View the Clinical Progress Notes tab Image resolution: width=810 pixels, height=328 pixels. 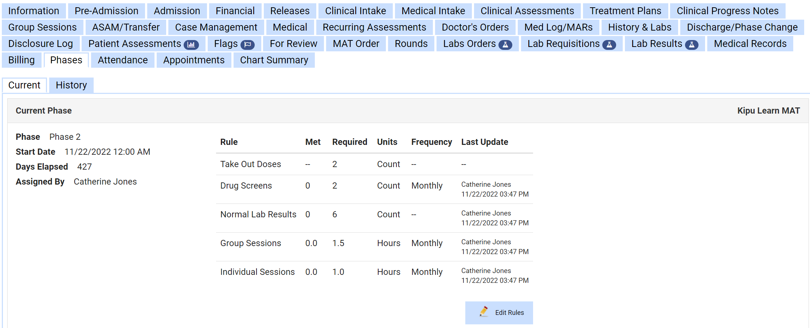(727, 11)
